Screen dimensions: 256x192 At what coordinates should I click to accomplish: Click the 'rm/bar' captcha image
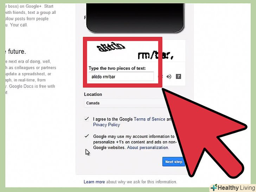tap(155, 55)
